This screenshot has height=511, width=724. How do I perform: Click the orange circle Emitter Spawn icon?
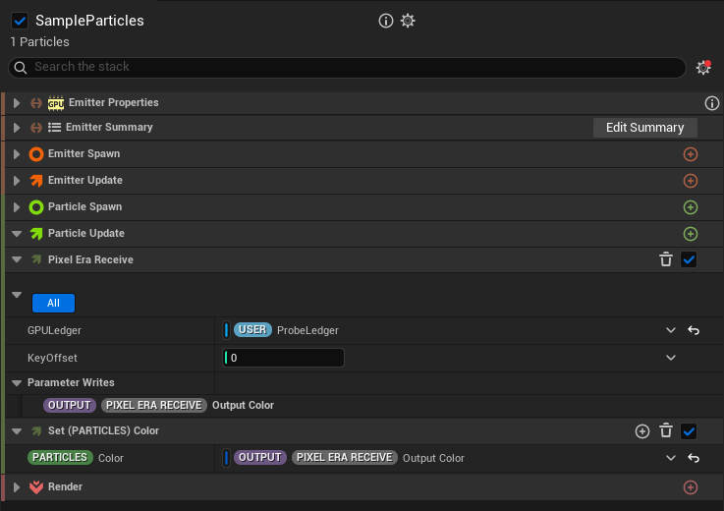(36, 154)
